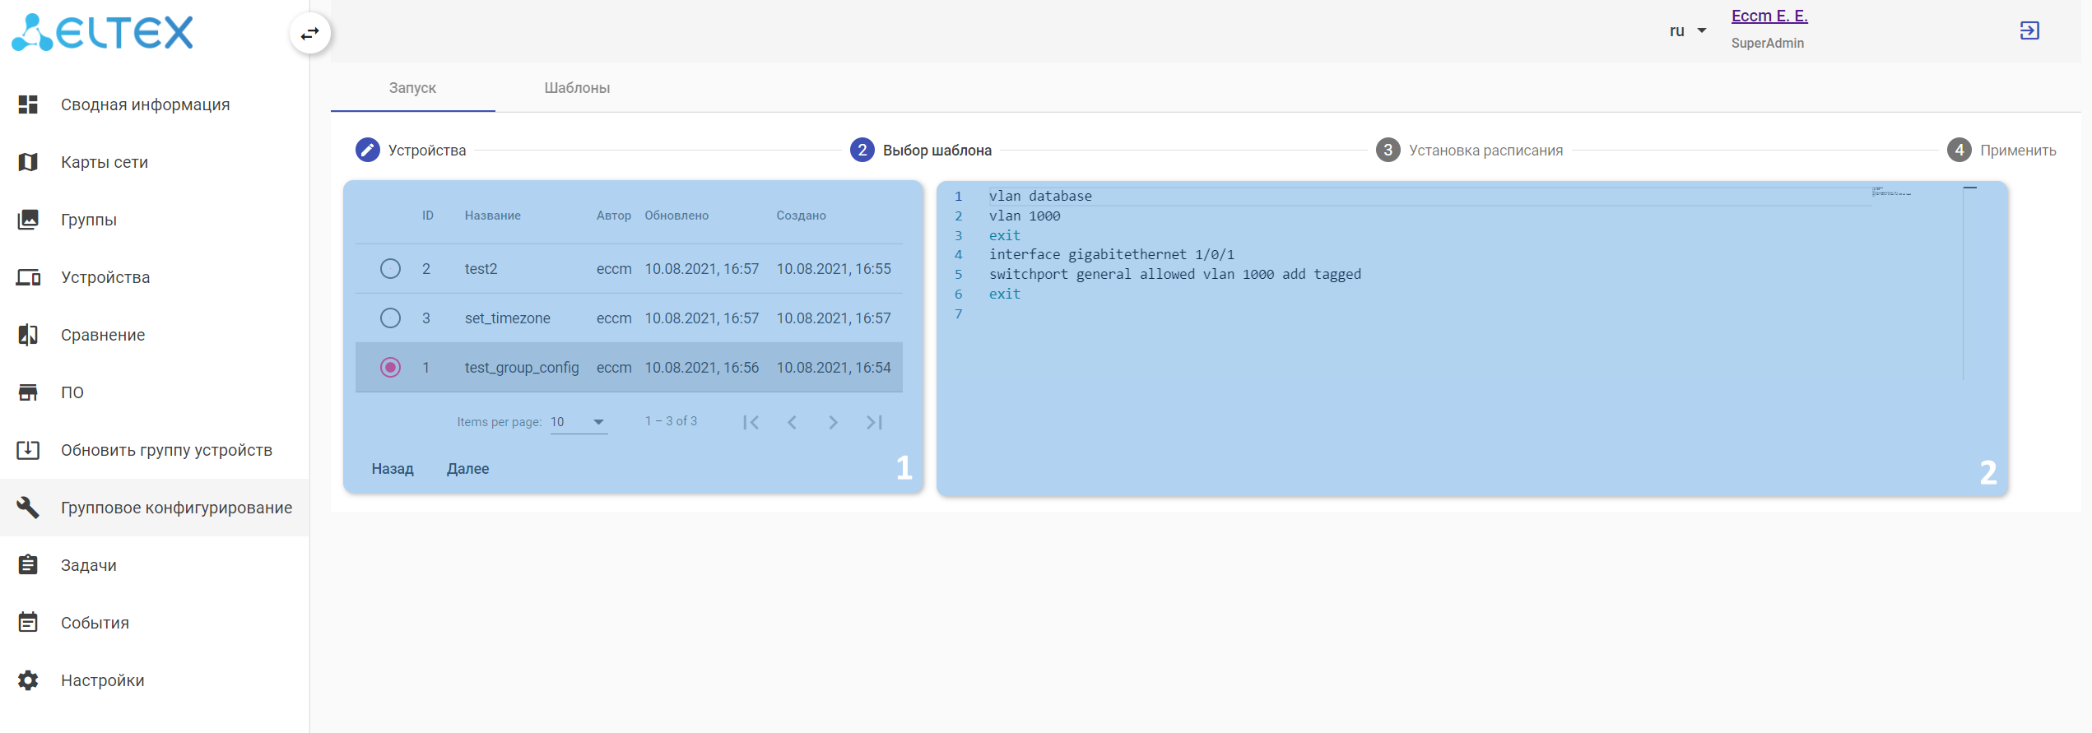Open Сводная информация menu item
Screen dimensions: 2092x733
(155, 104)
